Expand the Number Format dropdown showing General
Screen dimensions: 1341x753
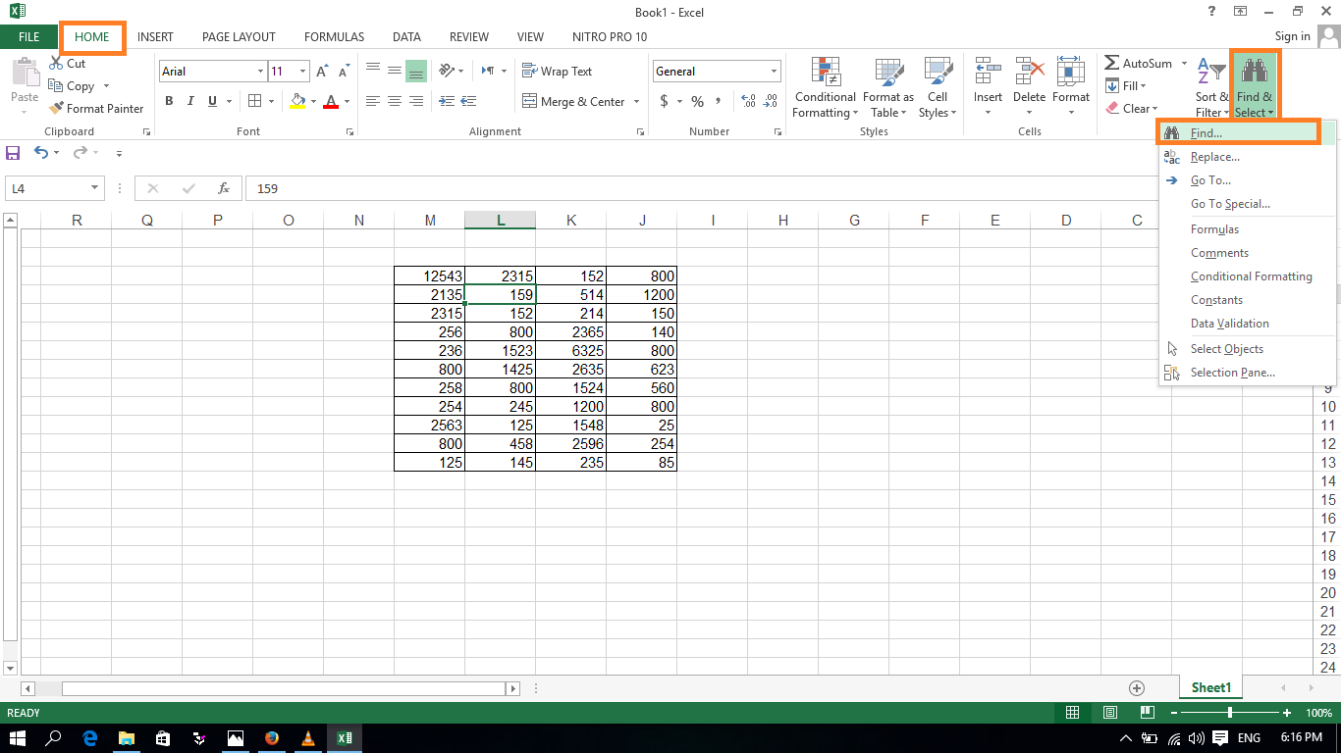[775, 72]
